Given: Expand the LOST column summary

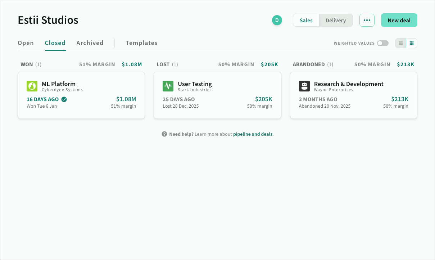Looking at the screenshot, I should (x=163, y=64).
